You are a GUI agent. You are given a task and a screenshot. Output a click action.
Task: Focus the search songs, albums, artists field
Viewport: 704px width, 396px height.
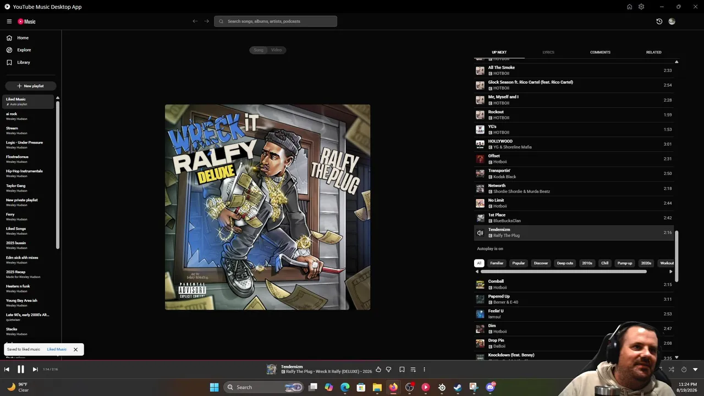click(276, 21)
